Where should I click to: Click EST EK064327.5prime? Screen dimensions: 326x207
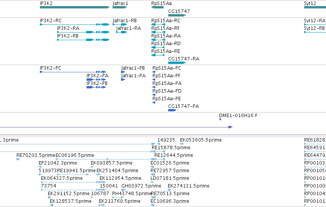pyautogui.click(x=74, y=182)
